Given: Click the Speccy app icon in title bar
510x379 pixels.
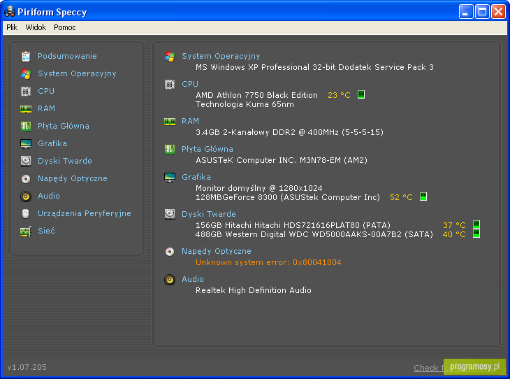Looking at the screenshot, I should [10, 11].
